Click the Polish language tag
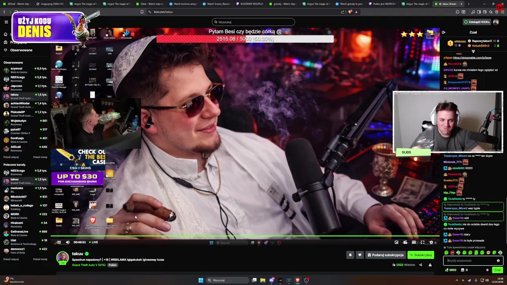 point(112,265)
